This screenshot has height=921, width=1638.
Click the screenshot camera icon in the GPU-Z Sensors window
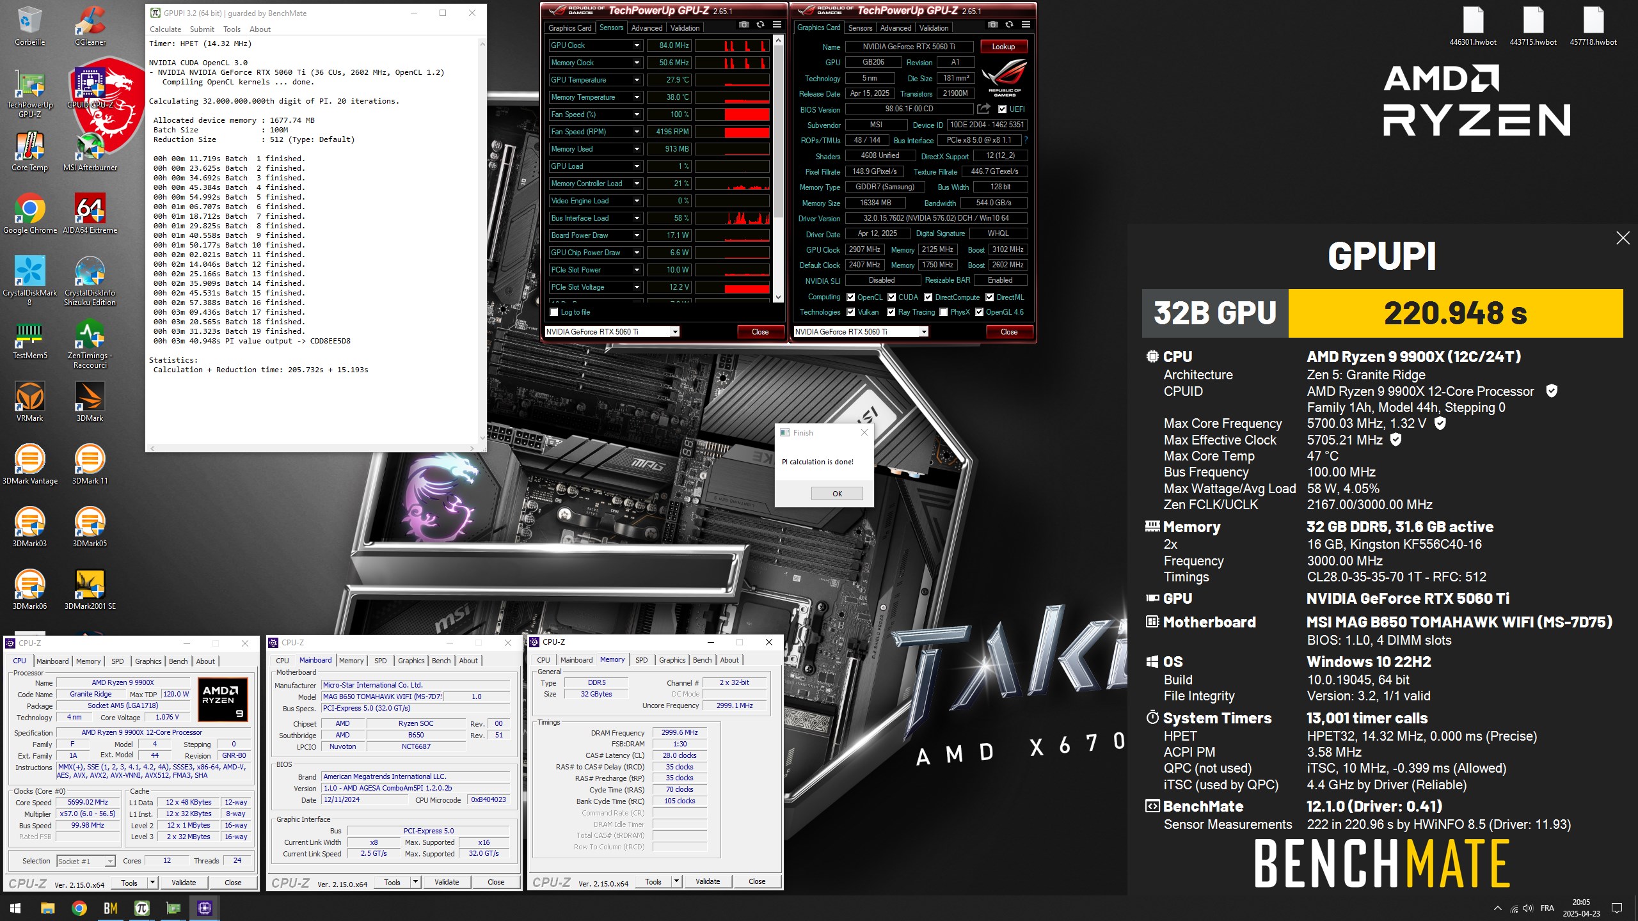(743, 25)
